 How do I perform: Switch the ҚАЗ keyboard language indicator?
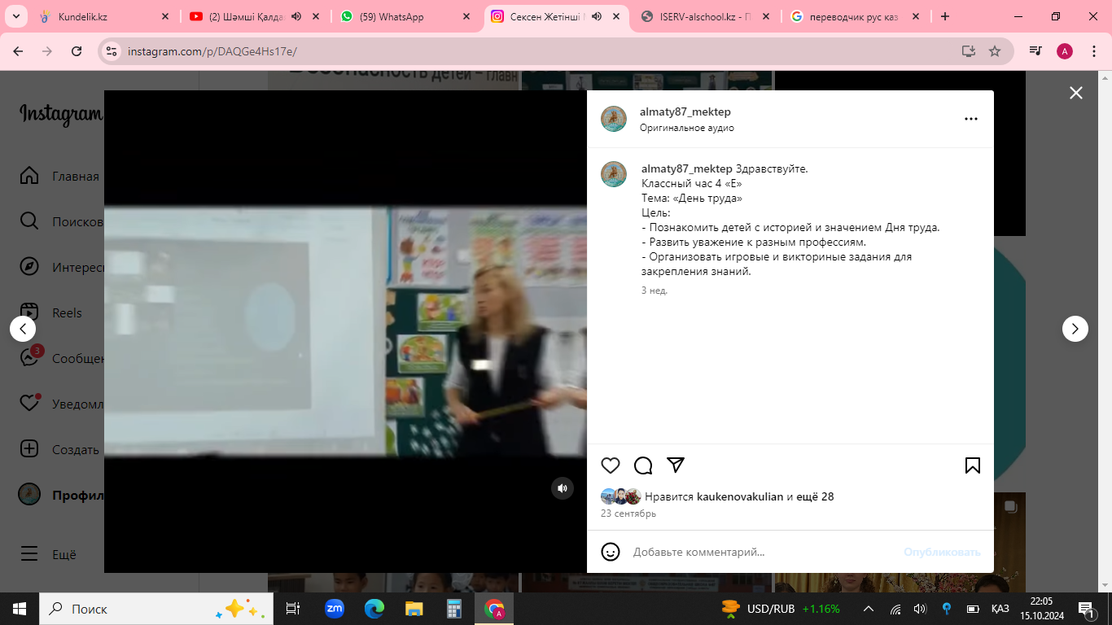pyautogui.click(x=1000, y=609)
